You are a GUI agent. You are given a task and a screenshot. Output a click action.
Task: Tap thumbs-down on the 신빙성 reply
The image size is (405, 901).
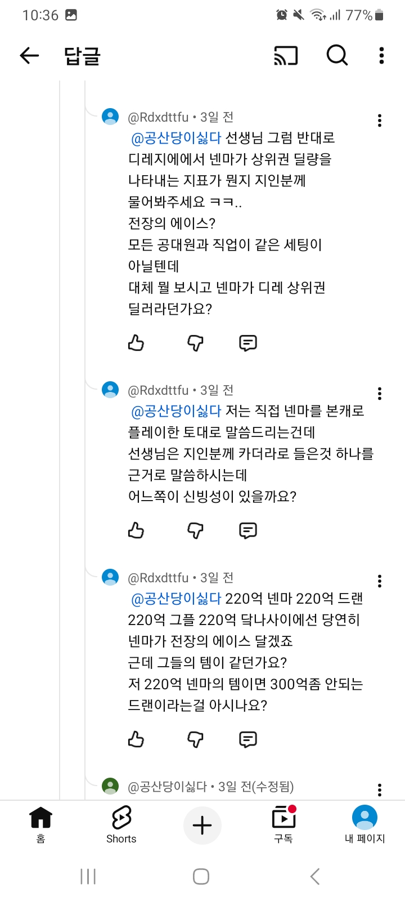click(195, 530)
